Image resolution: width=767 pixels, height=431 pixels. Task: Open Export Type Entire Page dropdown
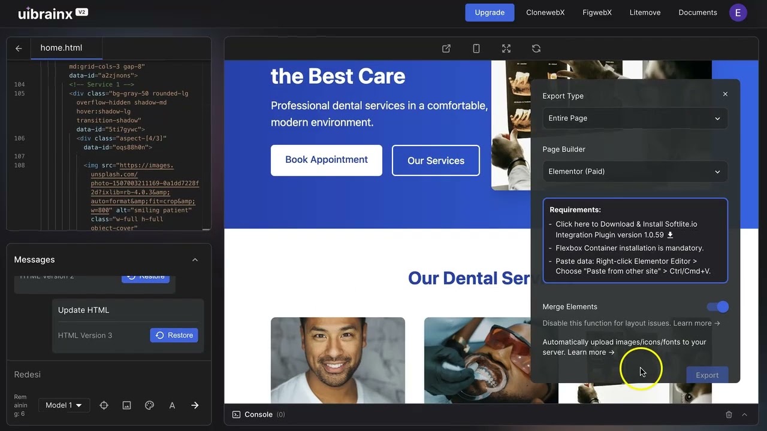click(635, 118)
